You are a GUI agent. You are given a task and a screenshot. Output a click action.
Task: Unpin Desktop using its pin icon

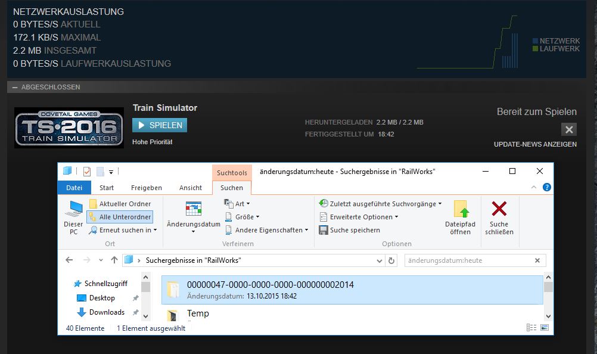pyautogui.click(x=135, y=298)
